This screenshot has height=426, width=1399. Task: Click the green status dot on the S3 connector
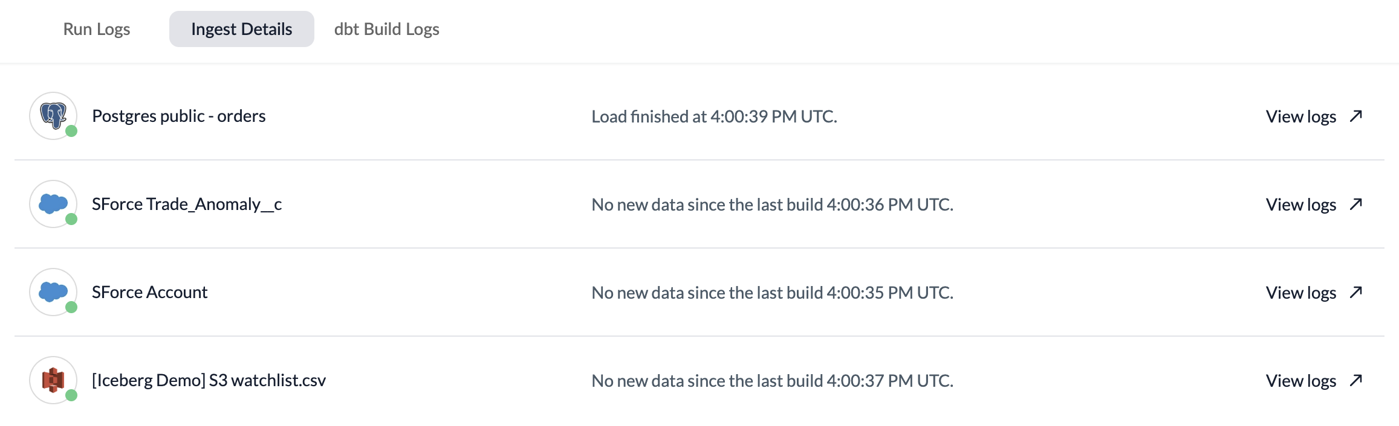[x=71, y=396]
